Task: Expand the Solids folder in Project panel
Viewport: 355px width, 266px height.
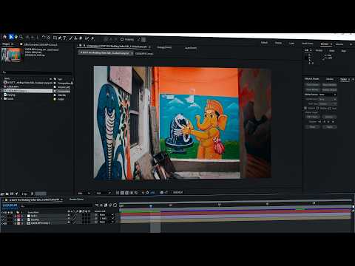Action: pos(2,98)
